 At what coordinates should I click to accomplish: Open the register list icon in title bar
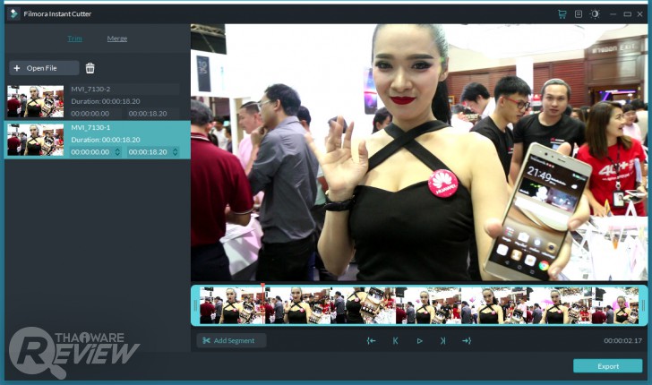(579, 14)
